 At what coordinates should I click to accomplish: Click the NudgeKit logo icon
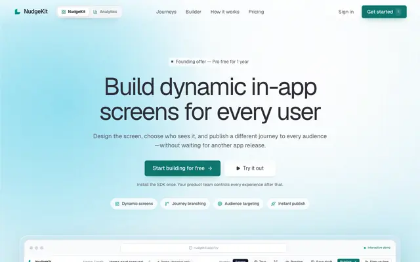(x=18, y=12)
